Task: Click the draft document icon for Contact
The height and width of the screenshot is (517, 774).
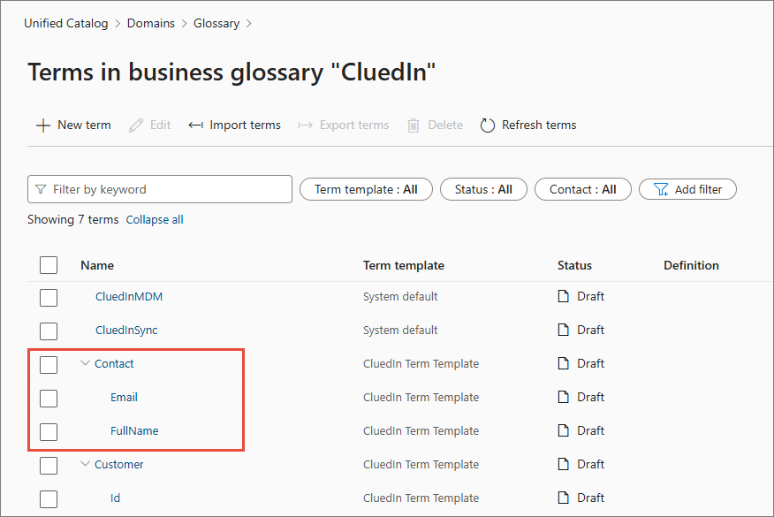Action: pos(563,363)
